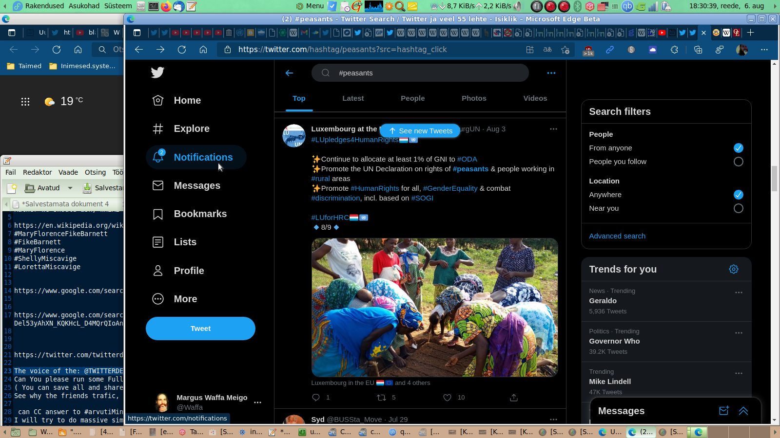This screenshot has width=780, height=438.
Task: Open Trends settings gear icon
Action: pyautogui.click(x=733, y=269)
